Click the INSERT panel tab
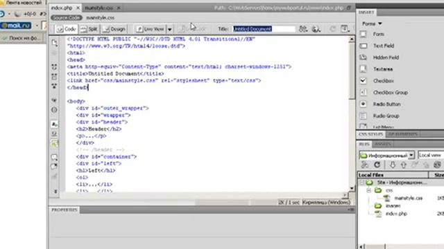The image size is (444, 249). point(366,12)
